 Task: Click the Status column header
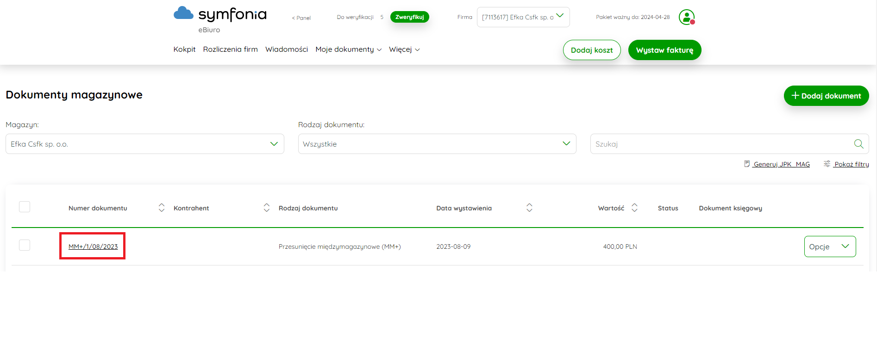tap(668, 208)
